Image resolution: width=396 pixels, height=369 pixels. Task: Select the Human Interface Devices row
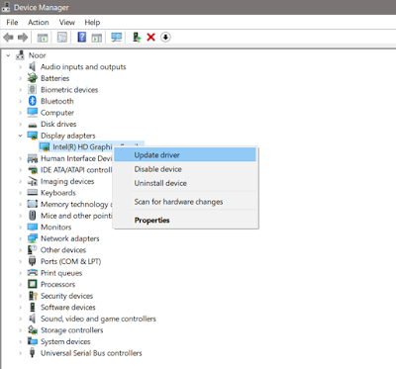tap(76, 158)
